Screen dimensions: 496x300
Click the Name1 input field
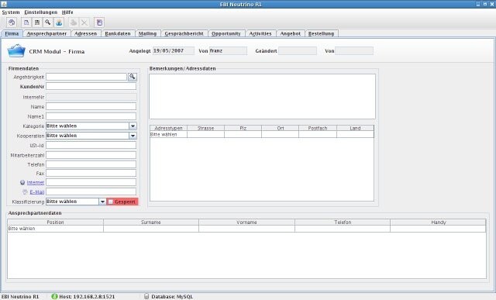point(91,116)
